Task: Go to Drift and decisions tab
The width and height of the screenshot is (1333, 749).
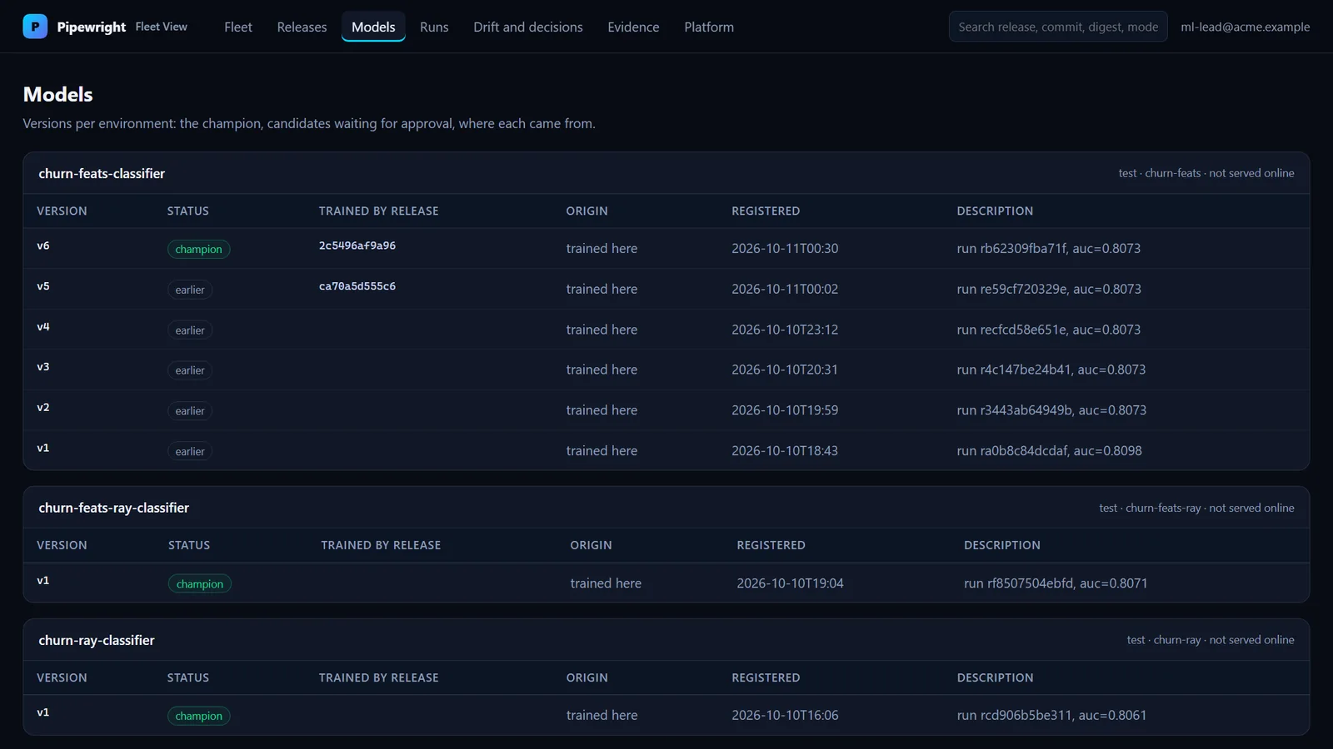Action: tap(528, 27)
